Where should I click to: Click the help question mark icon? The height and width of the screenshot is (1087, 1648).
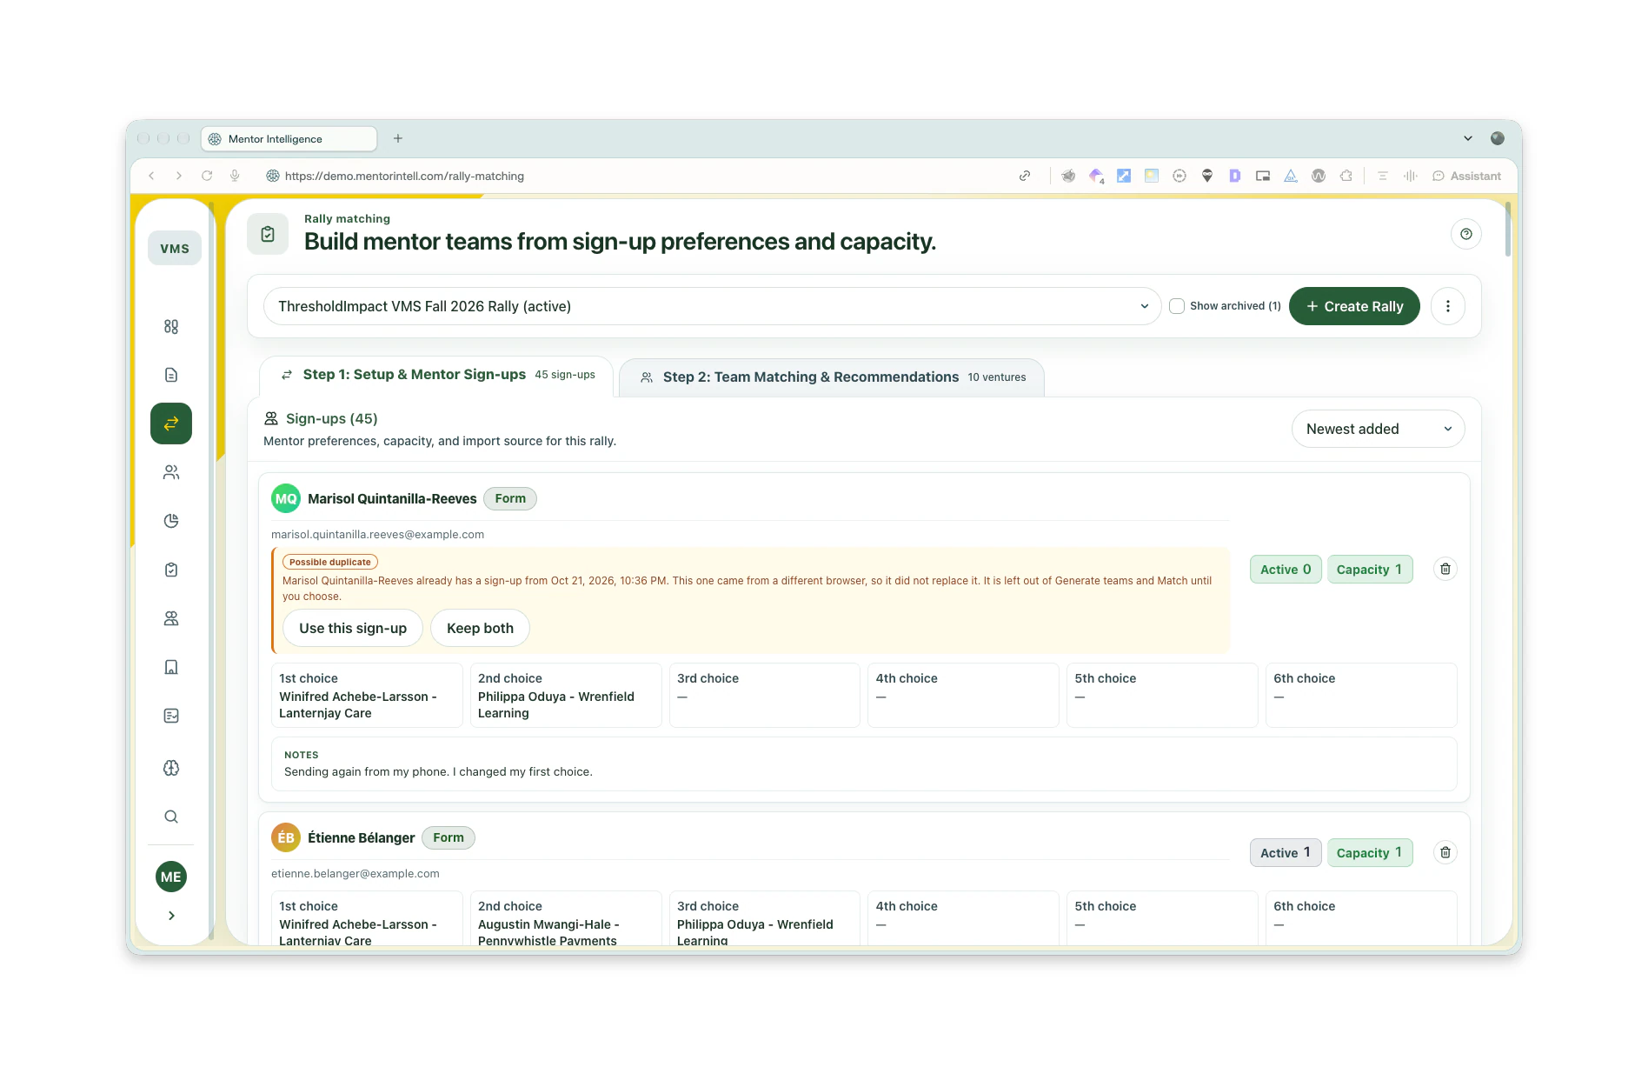[x=1466, y=234]
